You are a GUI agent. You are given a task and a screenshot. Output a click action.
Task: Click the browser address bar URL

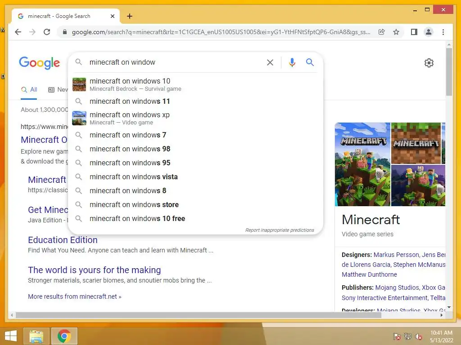click(221, 32)
